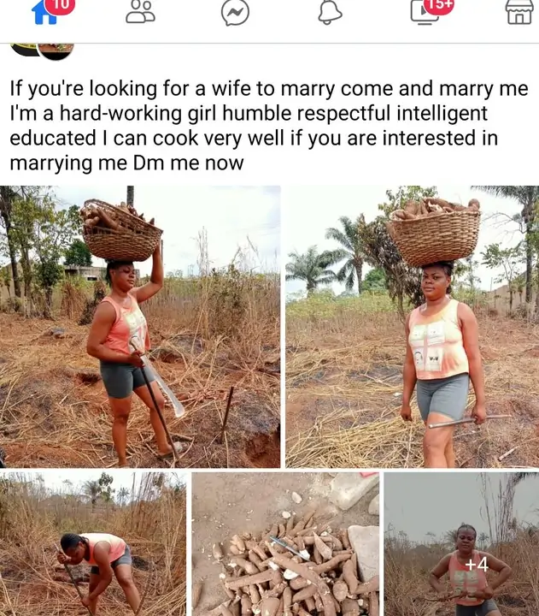Open the Marketplace storefront icon

point(518,11)
